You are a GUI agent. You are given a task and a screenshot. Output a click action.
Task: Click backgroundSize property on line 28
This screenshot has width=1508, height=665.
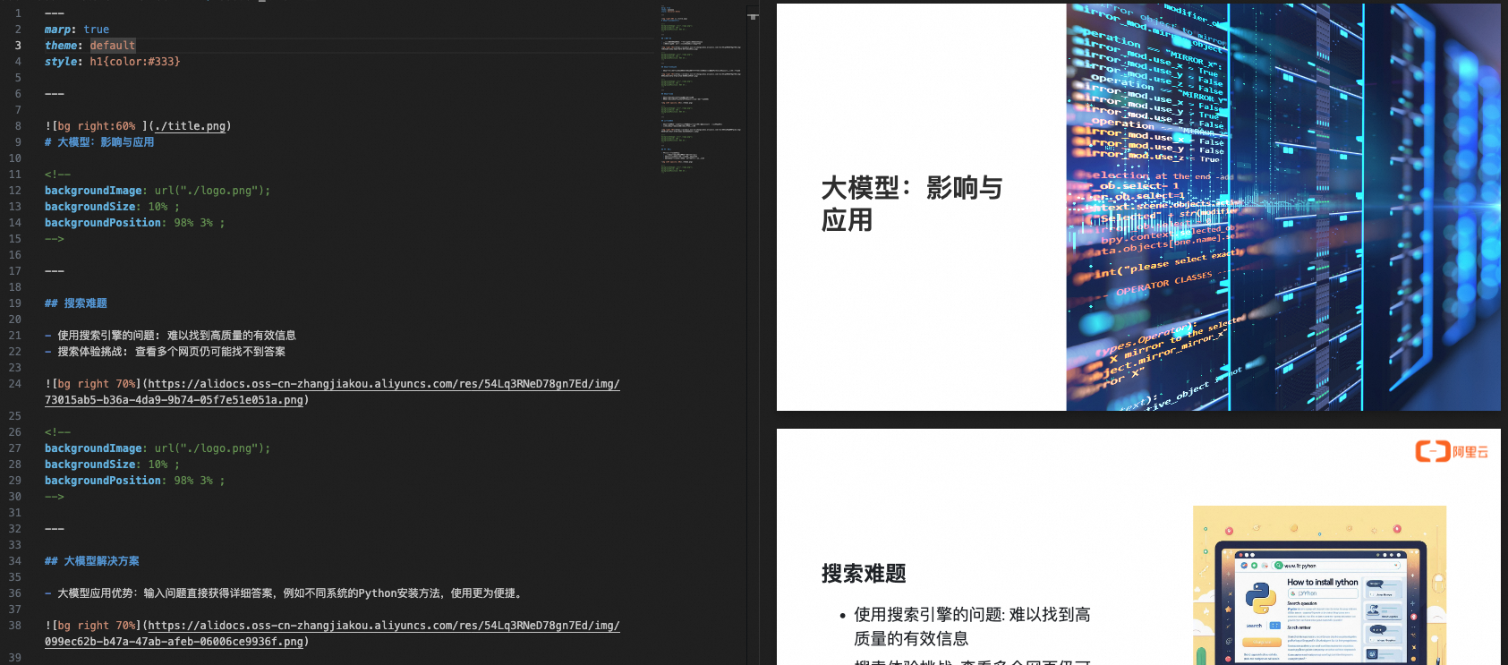(90, 465)
